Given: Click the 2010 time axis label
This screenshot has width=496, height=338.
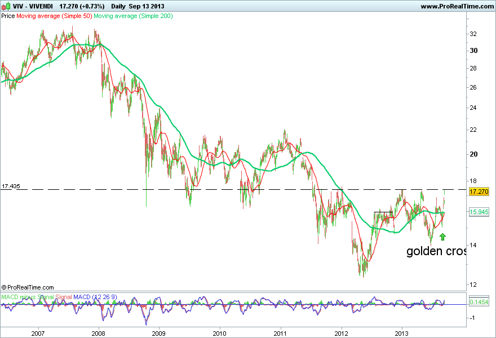Looking at the screenshot, I should pos(219,333).
